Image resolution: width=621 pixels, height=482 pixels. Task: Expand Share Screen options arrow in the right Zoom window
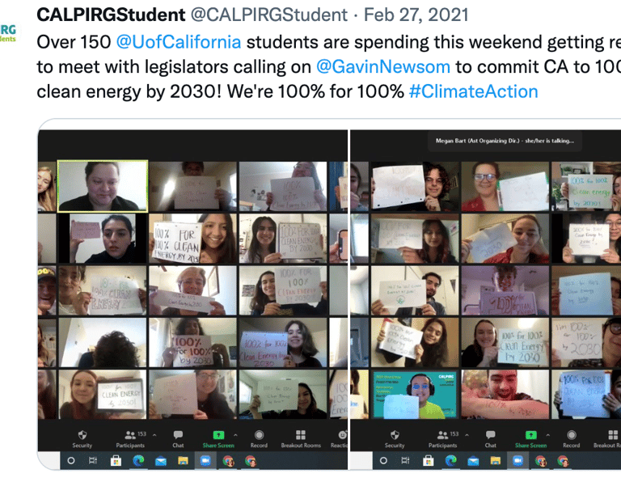click(549, 434)
